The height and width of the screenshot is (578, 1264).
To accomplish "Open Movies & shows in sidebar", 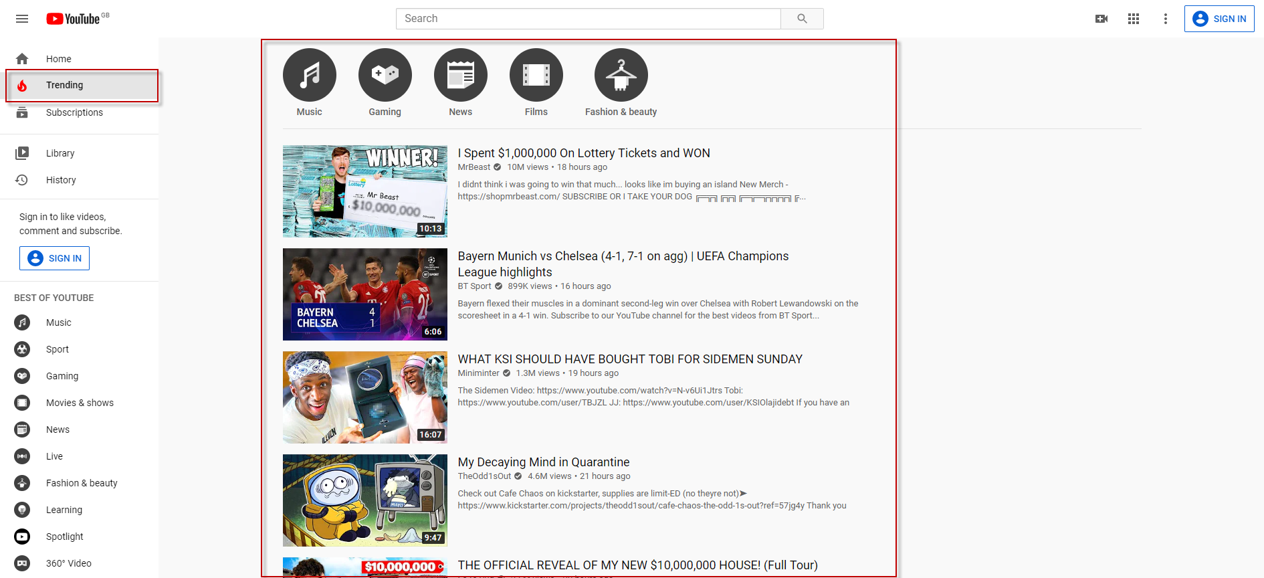I will point(80,403).
